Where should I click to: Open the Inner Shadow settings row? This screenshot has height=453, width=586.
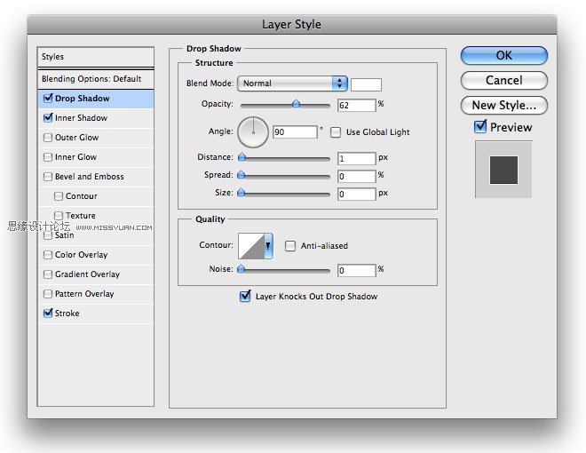coord(96,118)
